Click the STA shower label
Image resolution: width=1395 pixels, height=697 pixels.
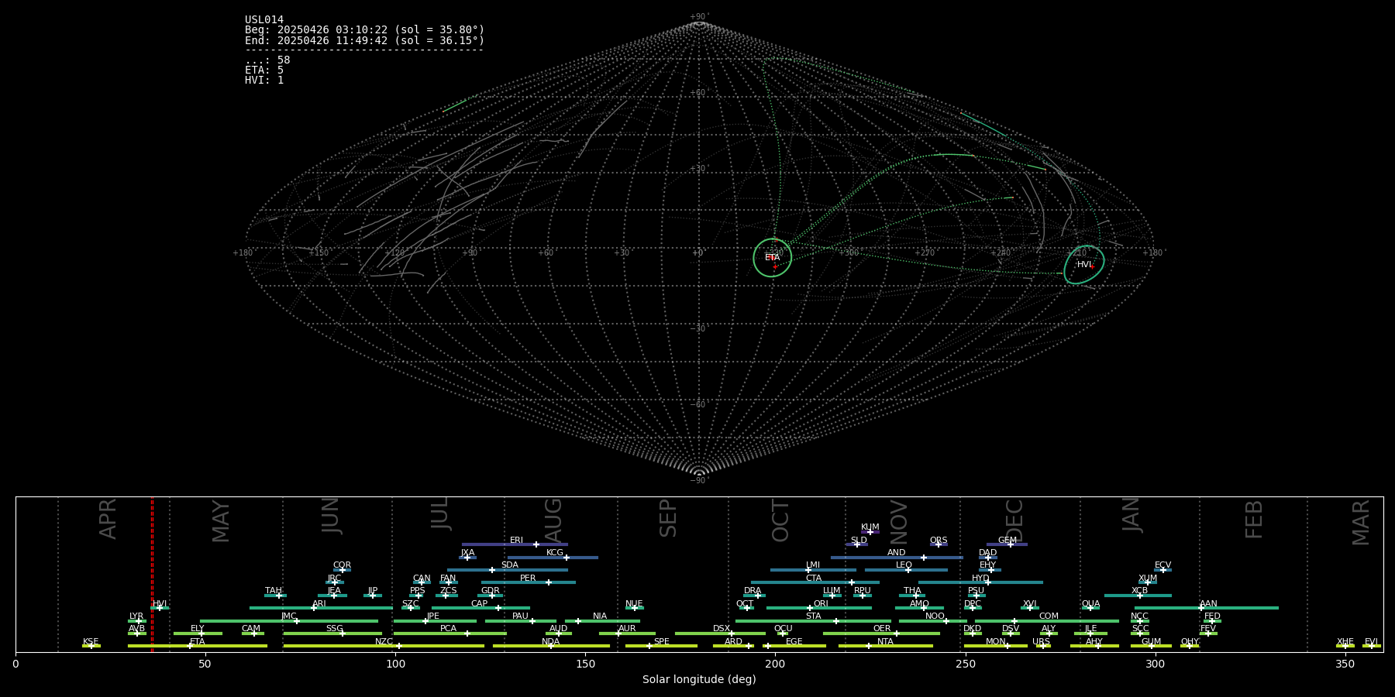[813, 616]
